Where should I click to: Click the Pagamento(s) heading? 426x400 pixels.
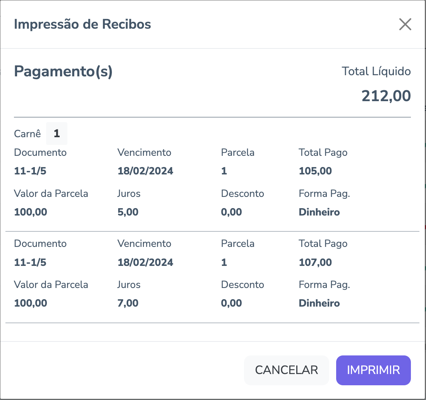tap(63, 72)
